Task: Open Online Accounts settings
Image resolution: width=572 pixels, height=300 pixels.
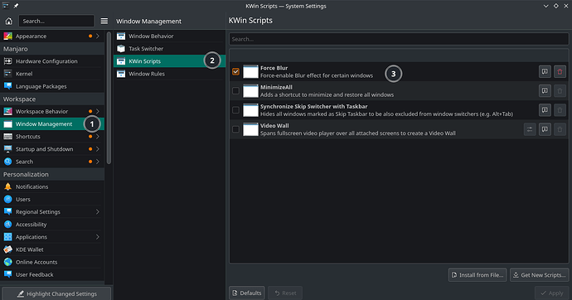Action: pos(52,262)
